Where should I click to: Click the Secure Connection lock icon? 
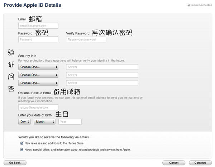(188, 5)
